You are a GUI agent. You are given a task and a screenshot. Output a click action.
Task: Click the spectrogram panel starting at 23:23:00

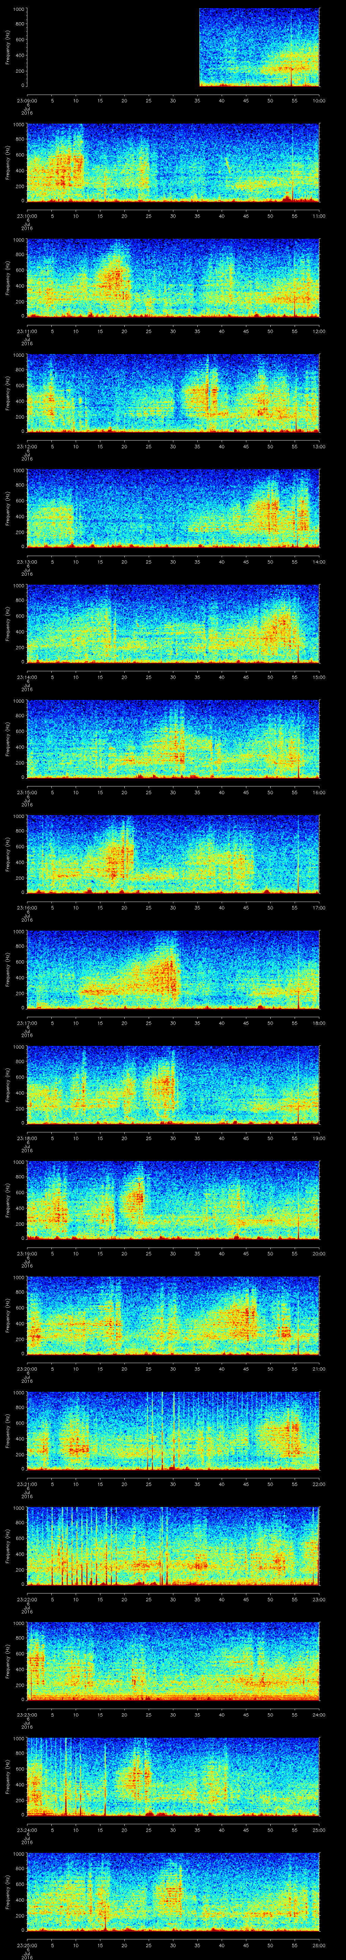(173, 1661)
